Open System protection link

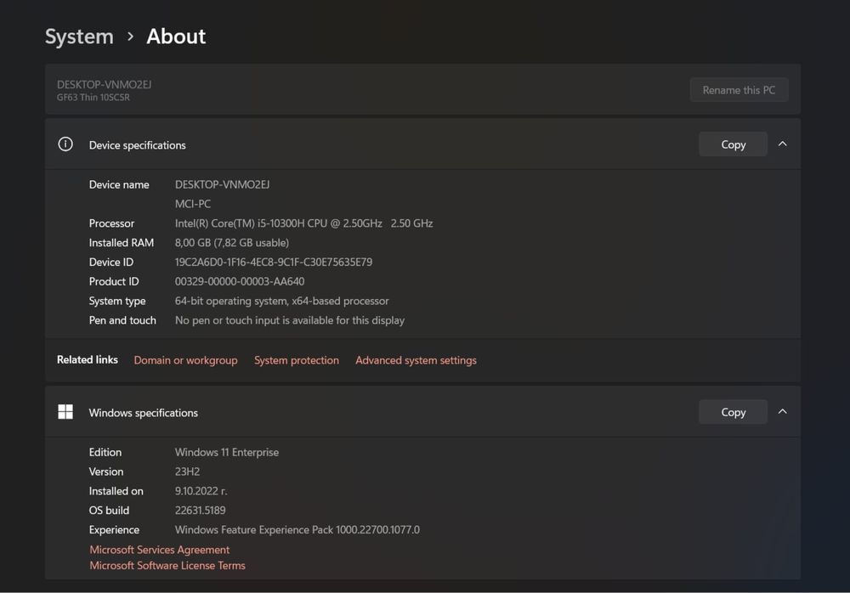297,360
